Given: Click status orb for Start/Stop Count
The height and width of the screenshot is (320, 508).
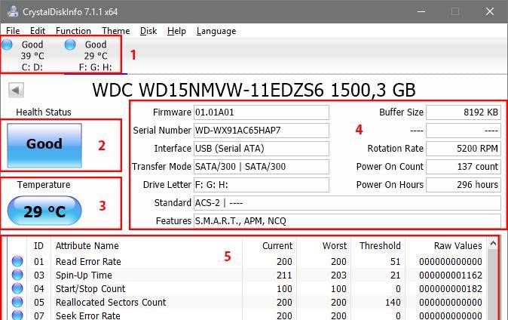Looking at the screenshot, I should coord(17,289).
